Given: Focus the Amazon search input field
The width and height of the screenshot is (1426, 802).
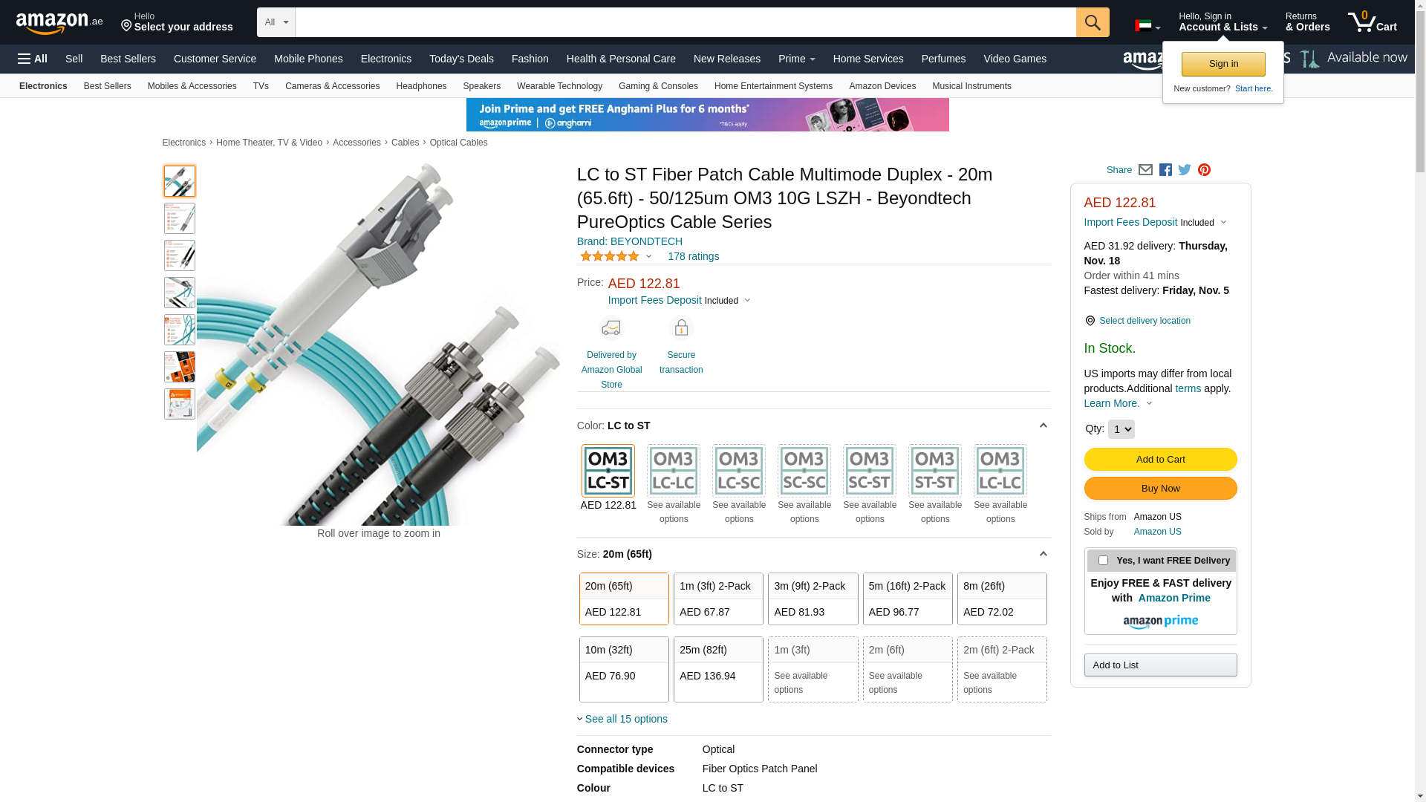Looking at the screenshot, I should [686, 22].
